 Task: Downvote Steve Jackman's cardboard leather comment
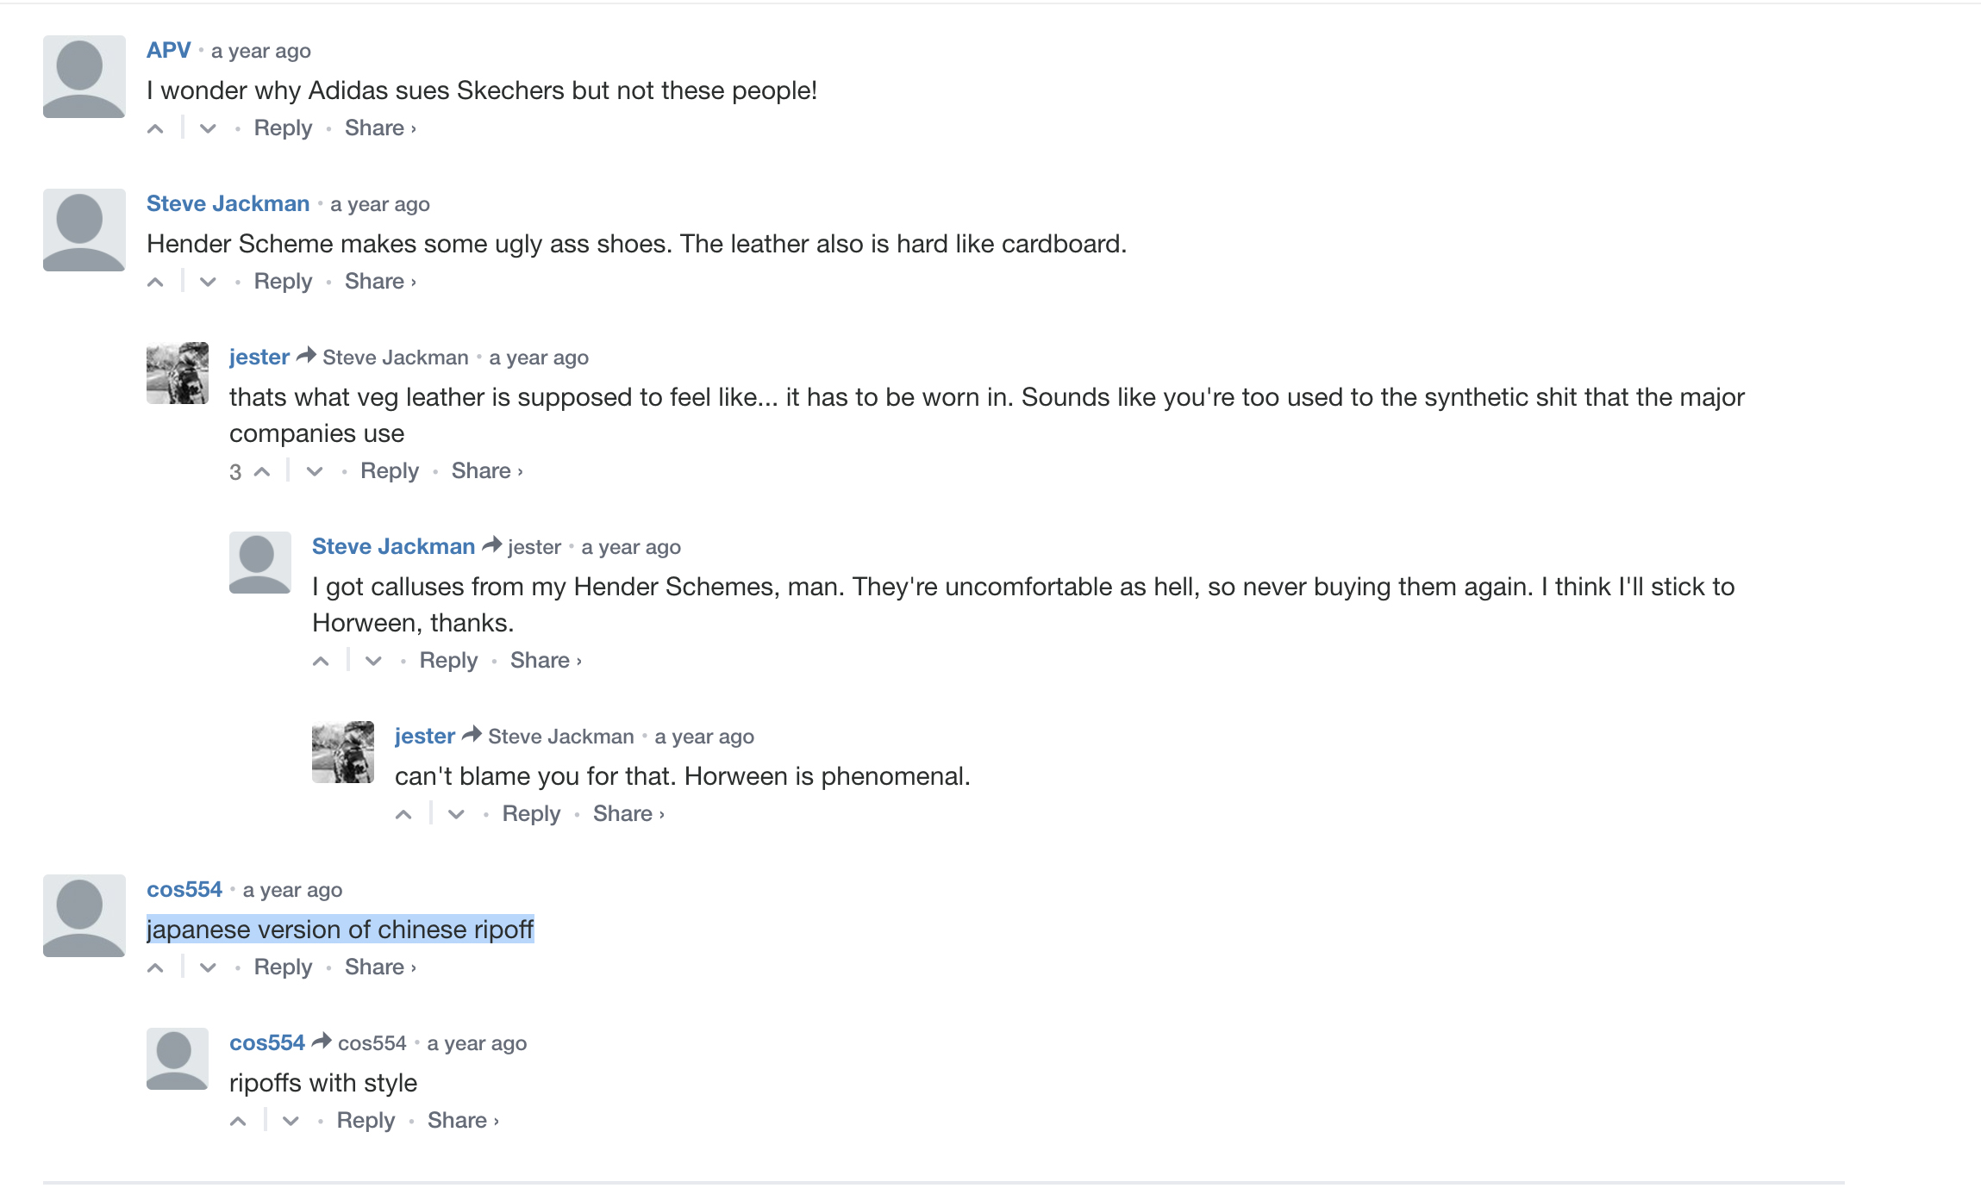click(208, 283)
